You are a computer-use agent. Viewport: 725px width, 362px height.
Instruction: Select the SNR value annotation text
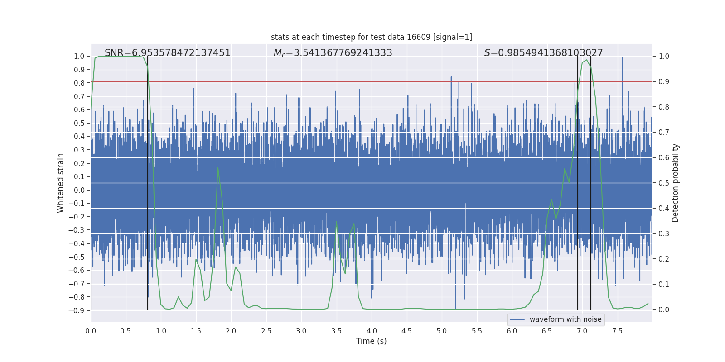[x=167, y=53]
